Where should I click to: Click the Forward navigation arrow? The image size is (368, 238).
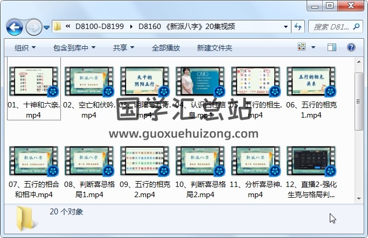pyautogui.click(x=33, y=26)
